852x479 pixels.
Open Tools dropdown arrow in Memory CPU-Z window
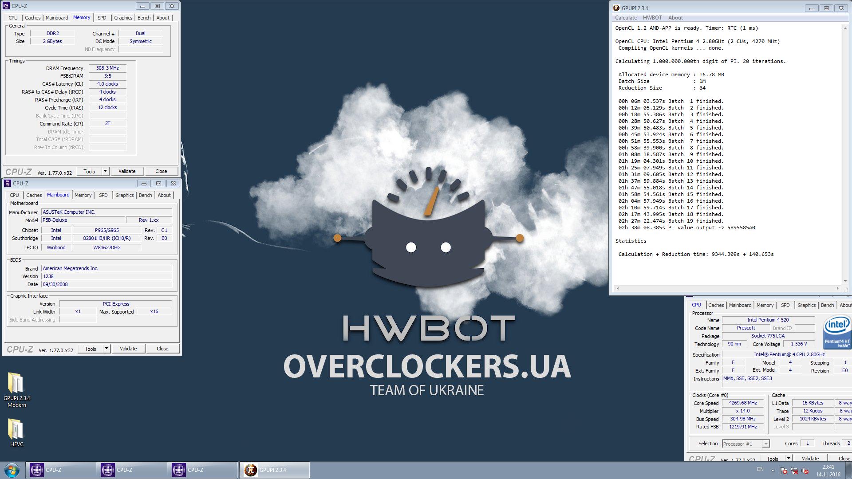click(x=106, y=171)
